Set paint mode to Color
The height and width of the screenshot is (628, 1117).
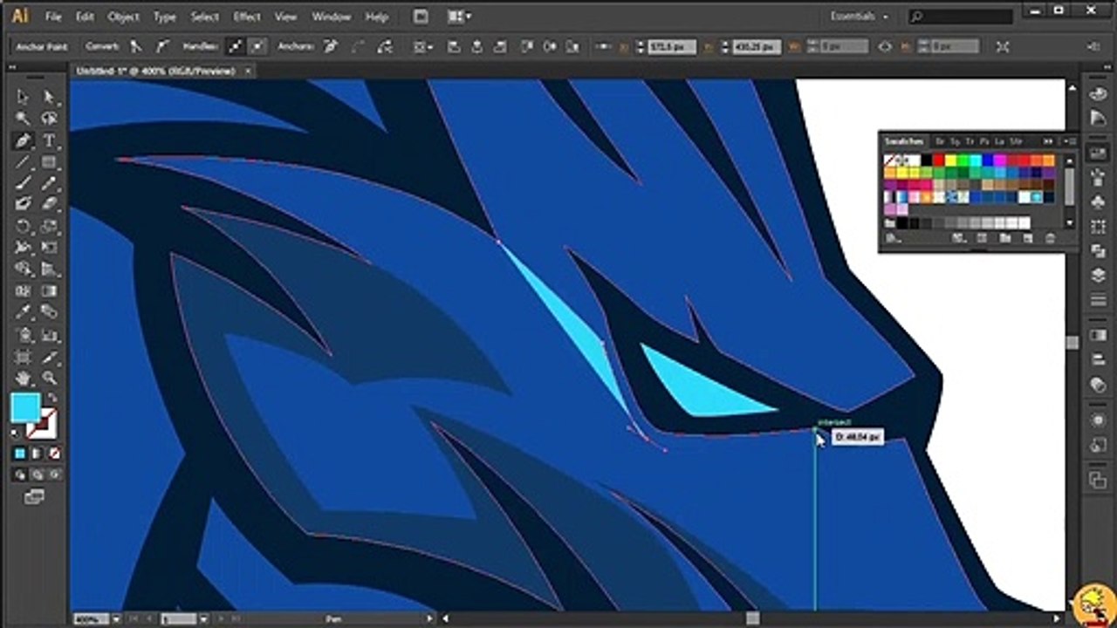point(19,454)
